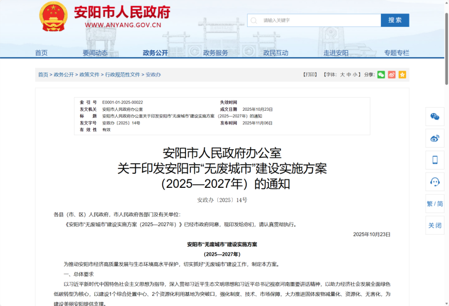Open the 政务公开 navigation tab
Image resolution: width=449 pixels, height=306 pixels.
155,53
